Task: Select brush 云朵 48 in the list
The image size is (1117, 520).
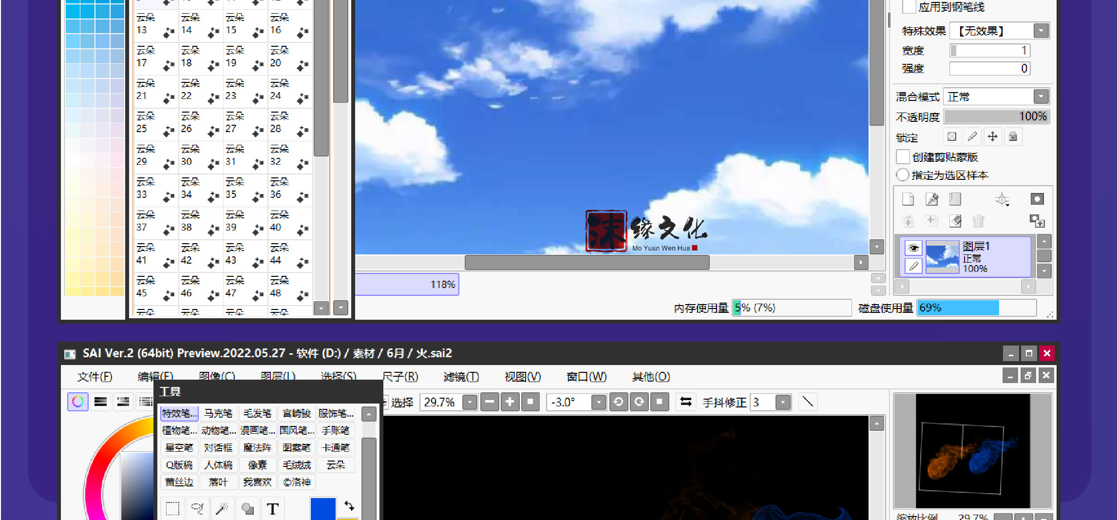Action: click(x=289, y=288)
